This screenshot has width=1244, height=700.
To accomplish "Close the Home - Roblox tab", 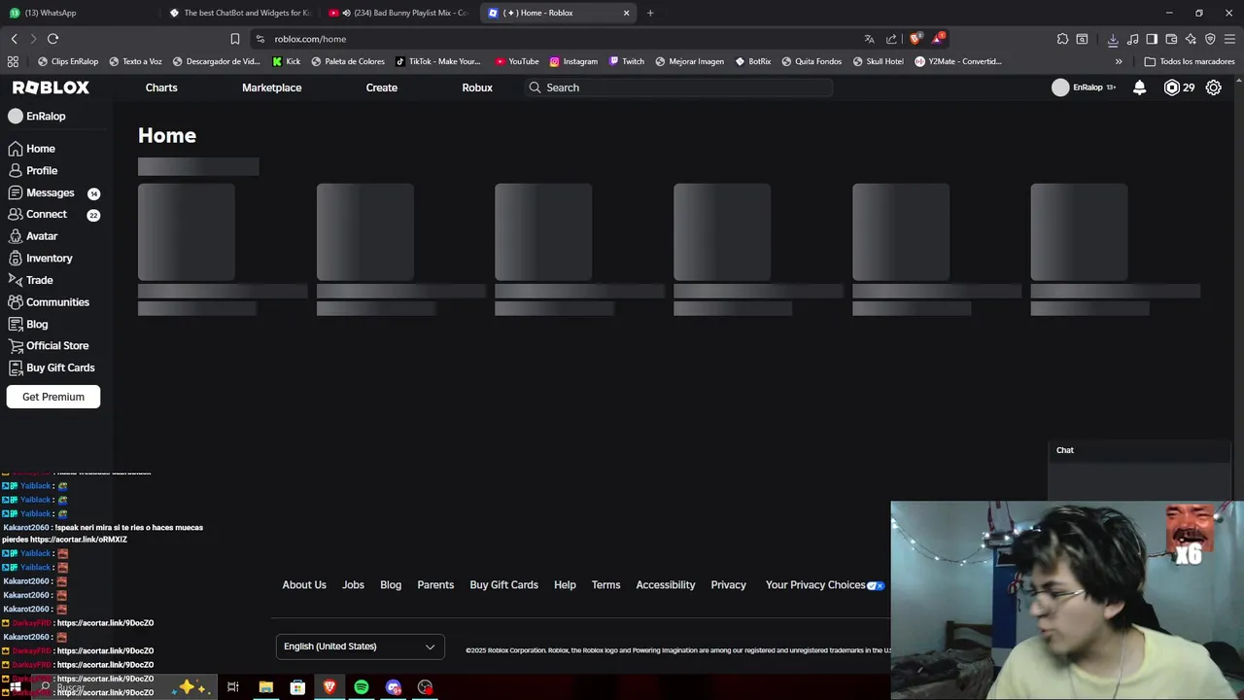I will click(626, 13).
